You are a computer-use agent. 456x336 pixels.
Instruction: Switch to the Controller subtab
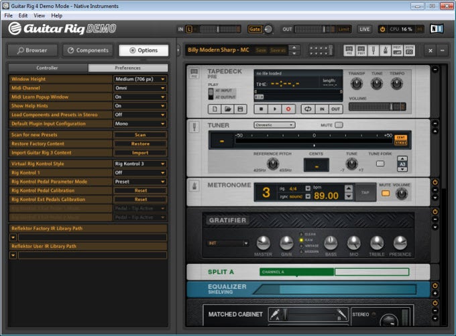tap(48, 68)
